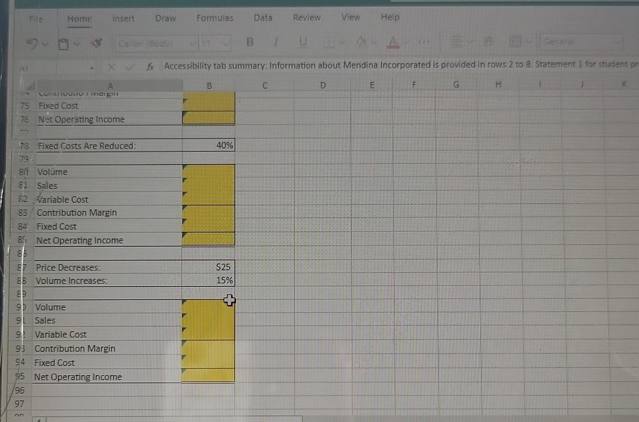
Task: Select the 15% volume increase cell
Action: (208, 280)
